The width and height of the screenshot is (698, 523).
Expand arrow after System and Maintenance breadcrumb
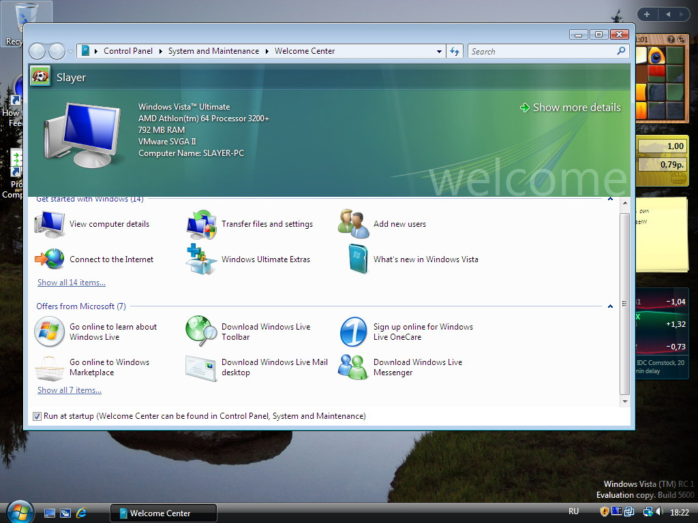click(267, 51)
